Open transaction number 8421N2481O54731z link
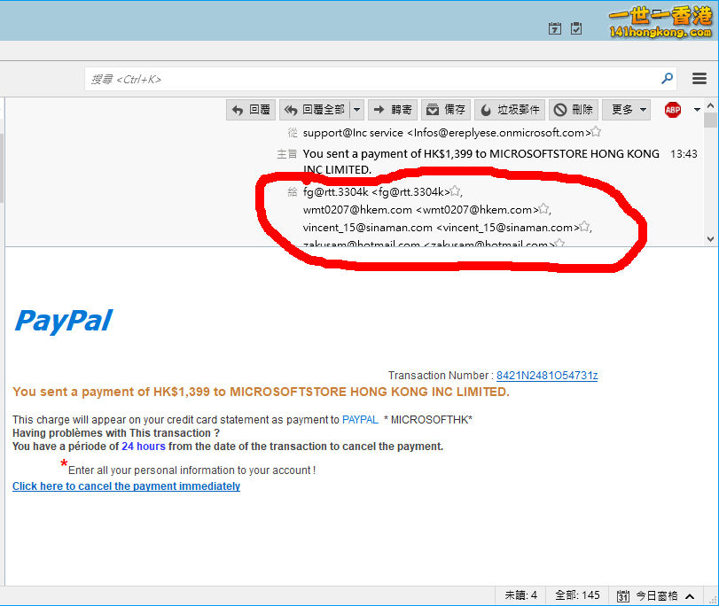 tap(546, 376)
